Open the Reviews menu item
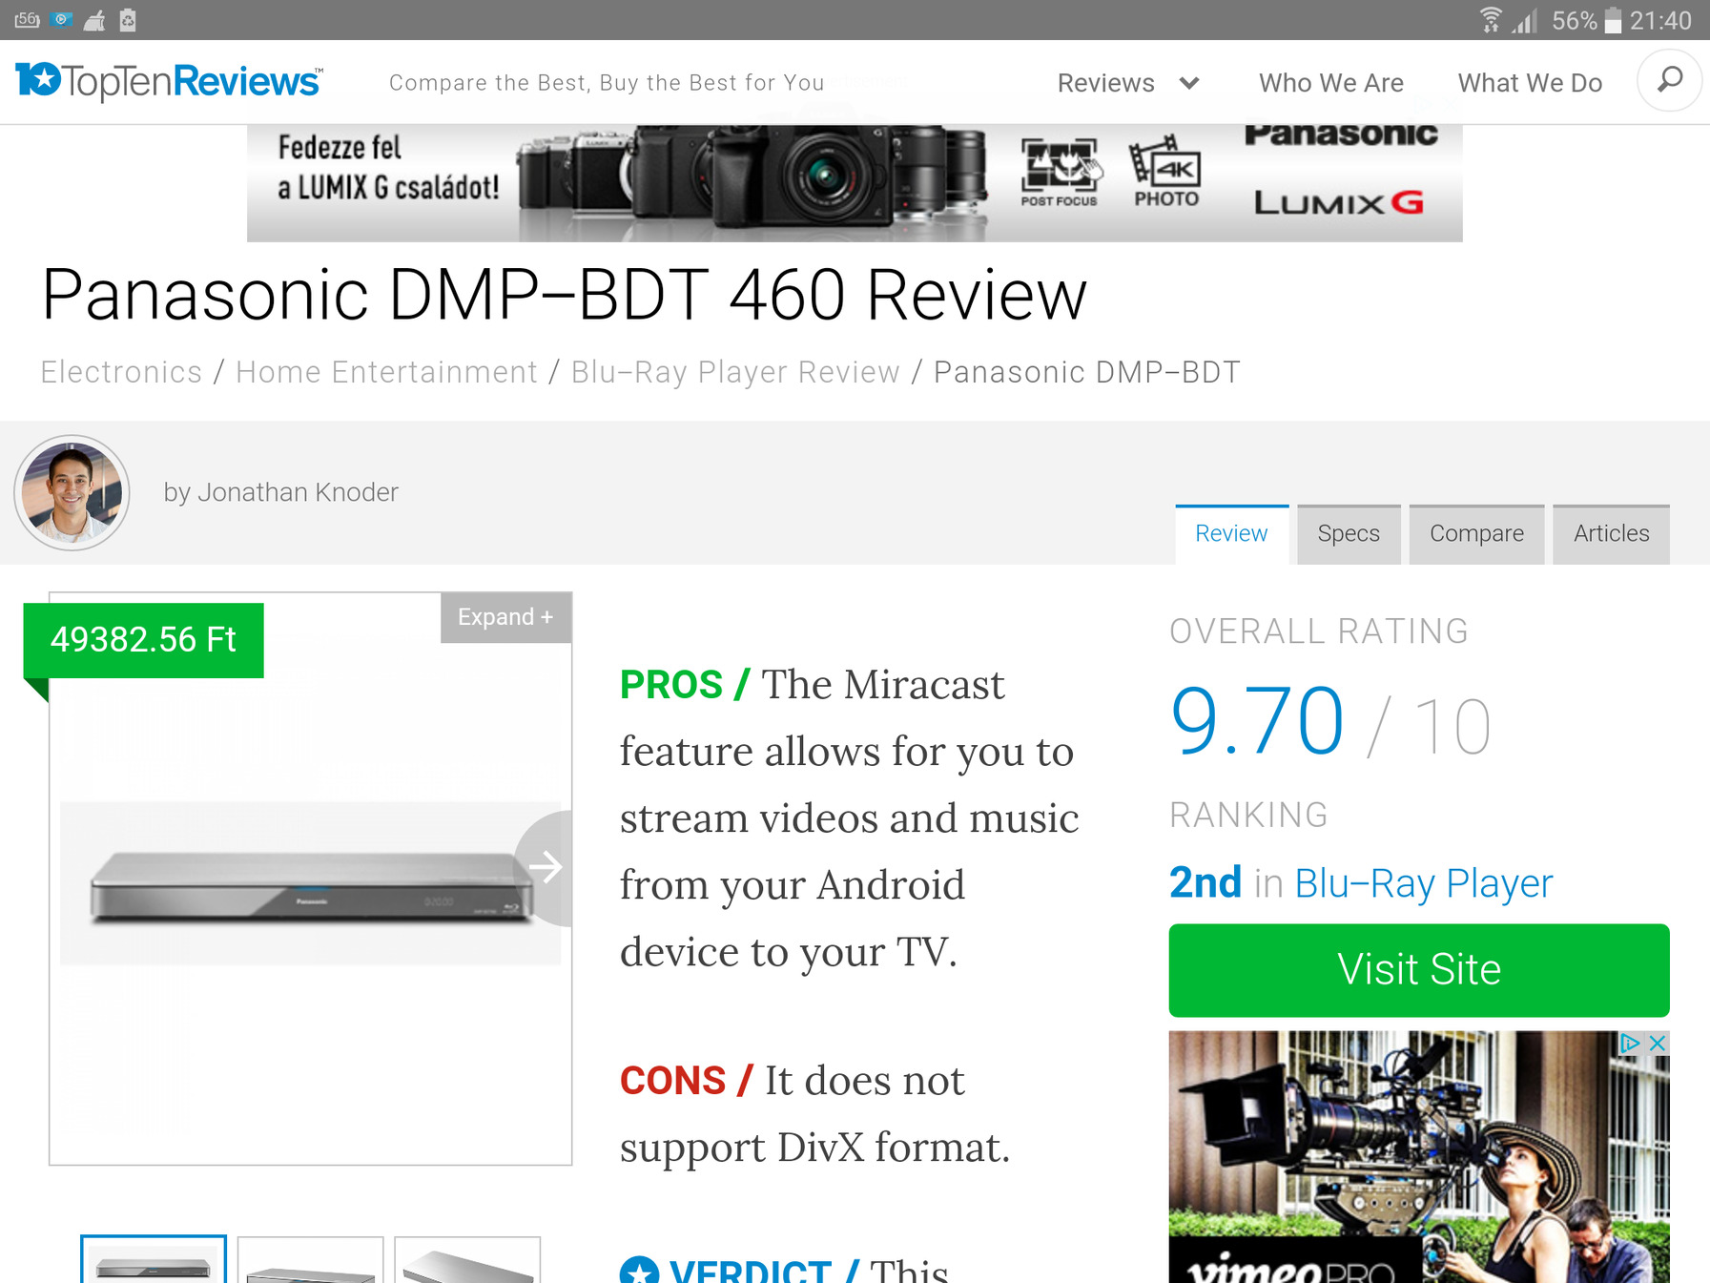This screenshot has height=1283, width=1710. pyautogui.click(x=1105, y=83)
